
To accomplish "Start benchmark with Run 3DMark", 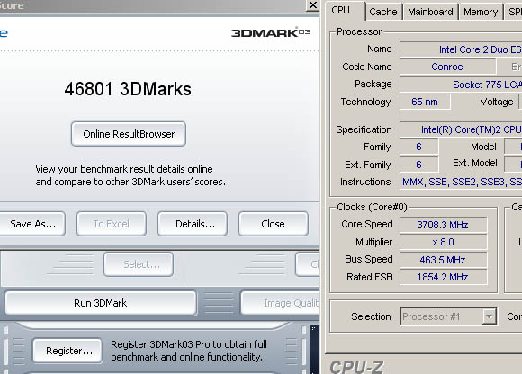I will pos(101,303).
